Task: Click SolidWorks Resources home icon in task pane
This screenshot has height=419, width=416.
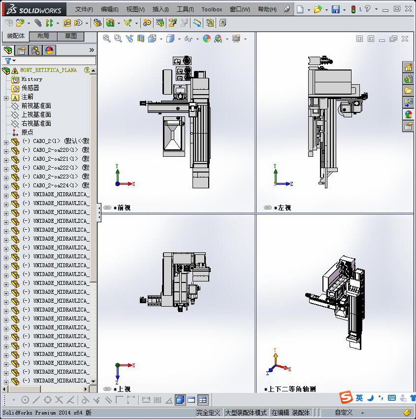Action: coord(408,68)
